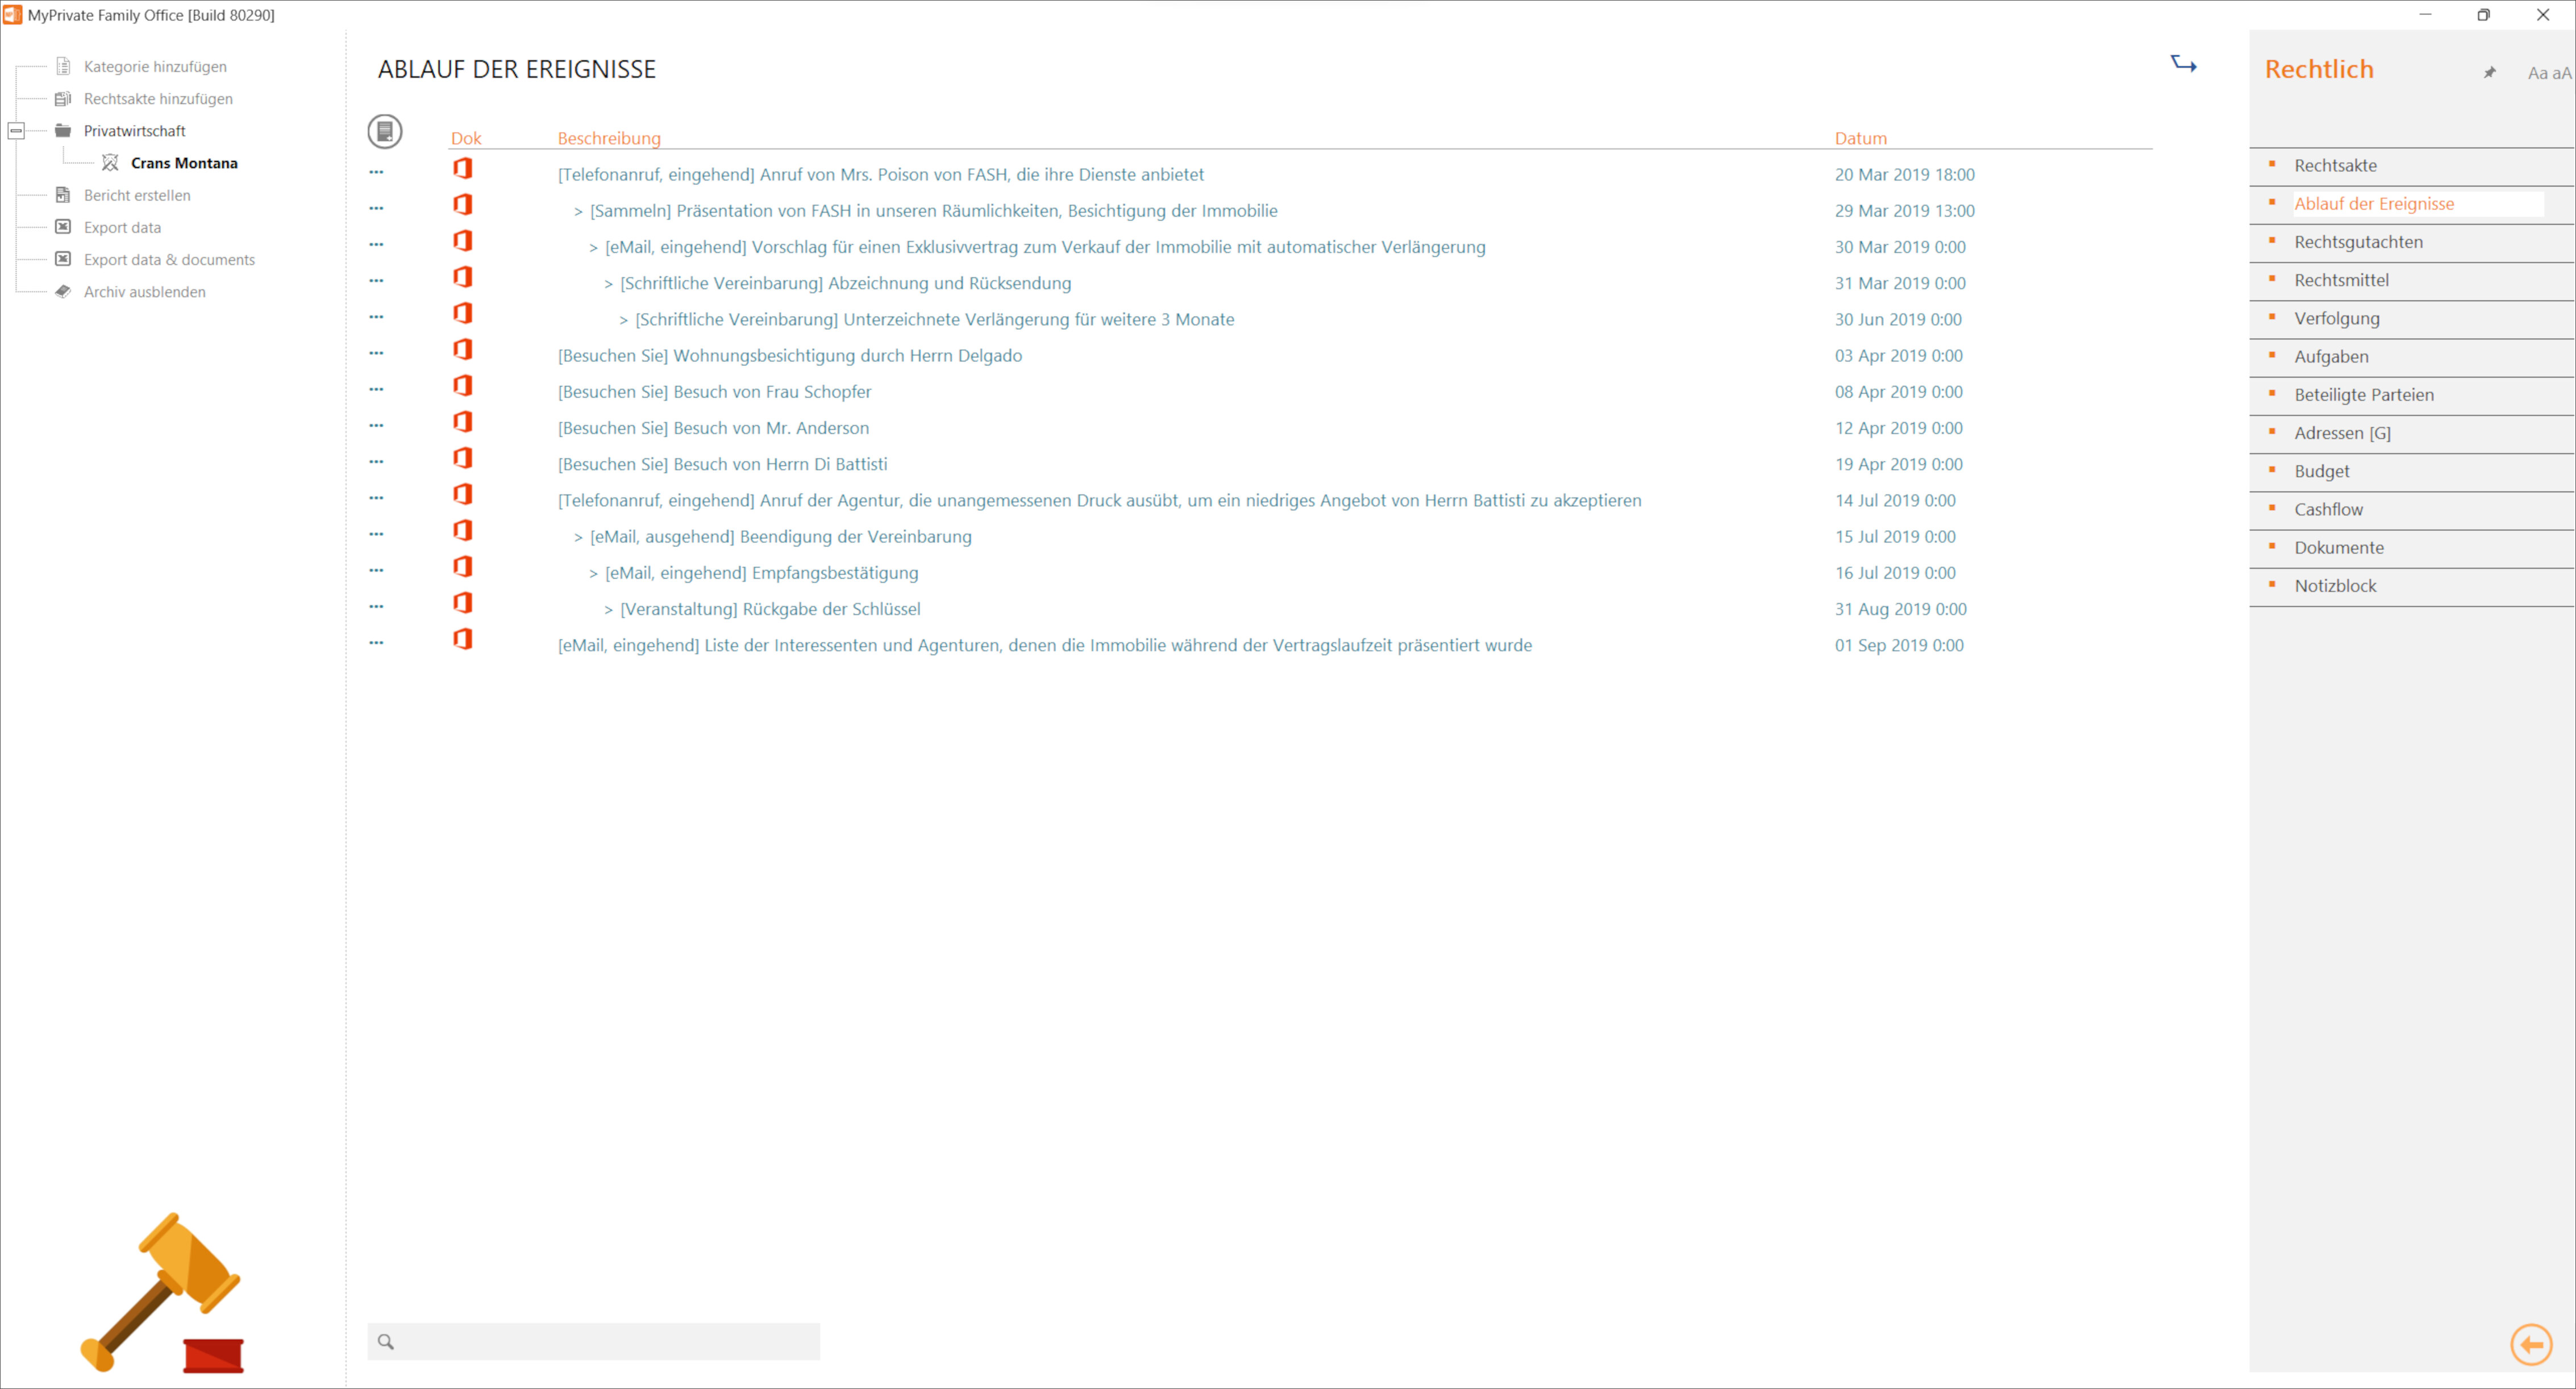
Task: Click three-dots menu for Beendigung der Vereinbarung row
Action: tap(376, 534)
